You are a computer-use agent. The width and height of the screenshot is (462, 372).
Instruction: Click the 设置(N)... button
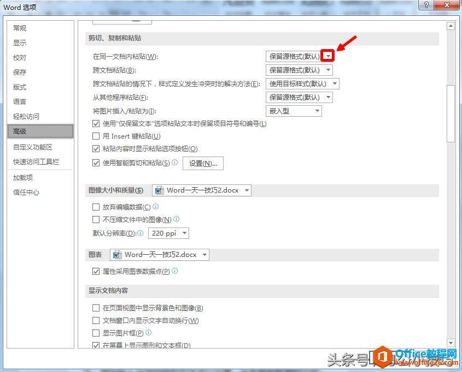pyautogui.click(x=203, y=164)
